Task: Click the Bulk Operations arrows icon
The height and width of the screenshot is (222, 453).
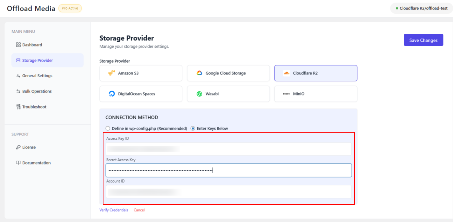Action: 18,91
